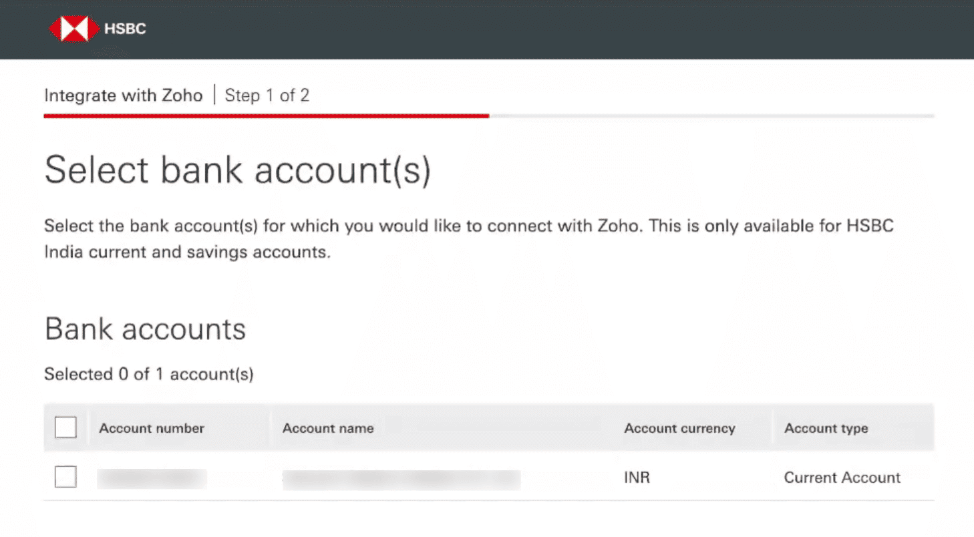Screen dimensions: 974x537
Task: Click the Integrate with Zoho label
Action: click(124, 96)
